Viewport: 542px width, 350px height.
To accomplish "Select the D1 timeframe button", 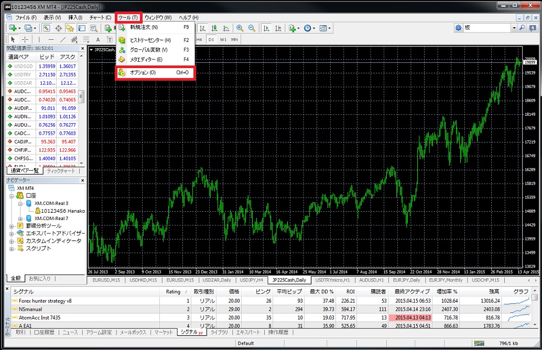I will [211, 39].
